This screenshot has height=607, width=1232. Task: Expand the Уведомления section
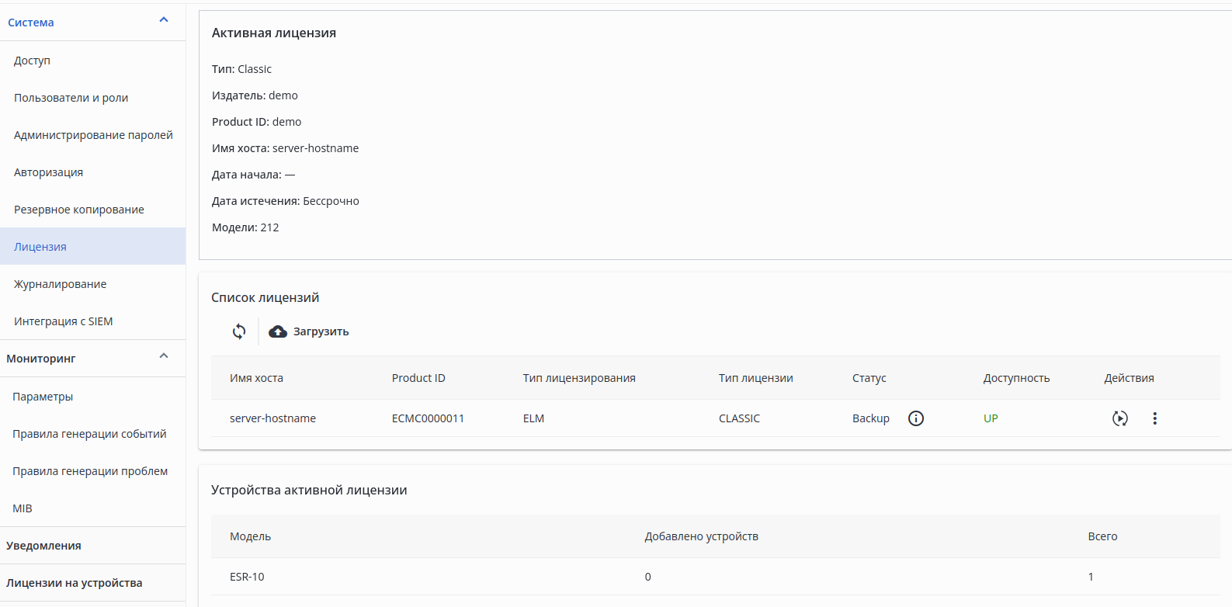click(43, 546)
